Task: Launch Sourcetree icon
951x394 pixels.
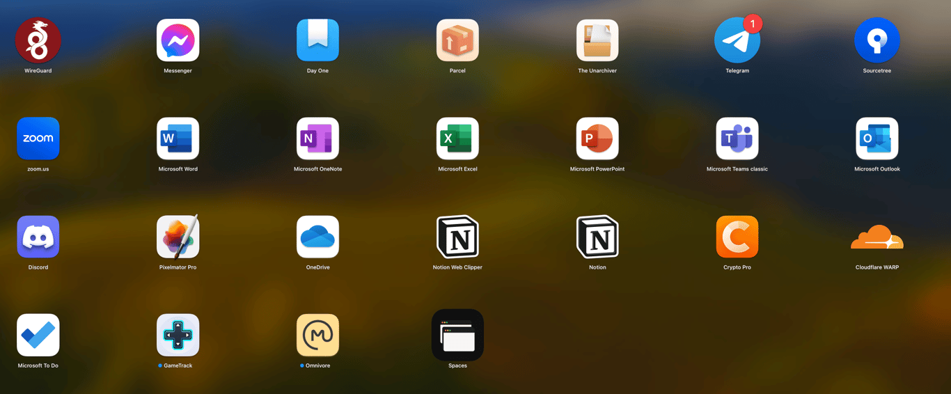Action: point(877,40)
